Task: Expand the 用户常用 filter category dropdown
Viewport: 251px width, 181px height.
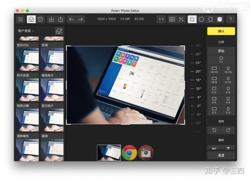Action: tap(26, 31)
